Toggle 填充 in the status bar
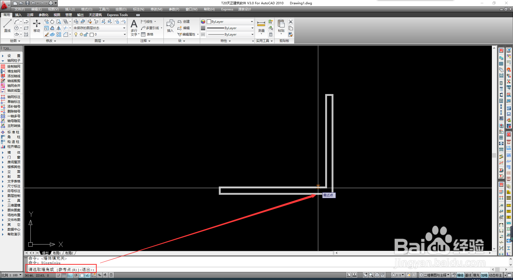513x280 pixels. (x=476, y=275)
